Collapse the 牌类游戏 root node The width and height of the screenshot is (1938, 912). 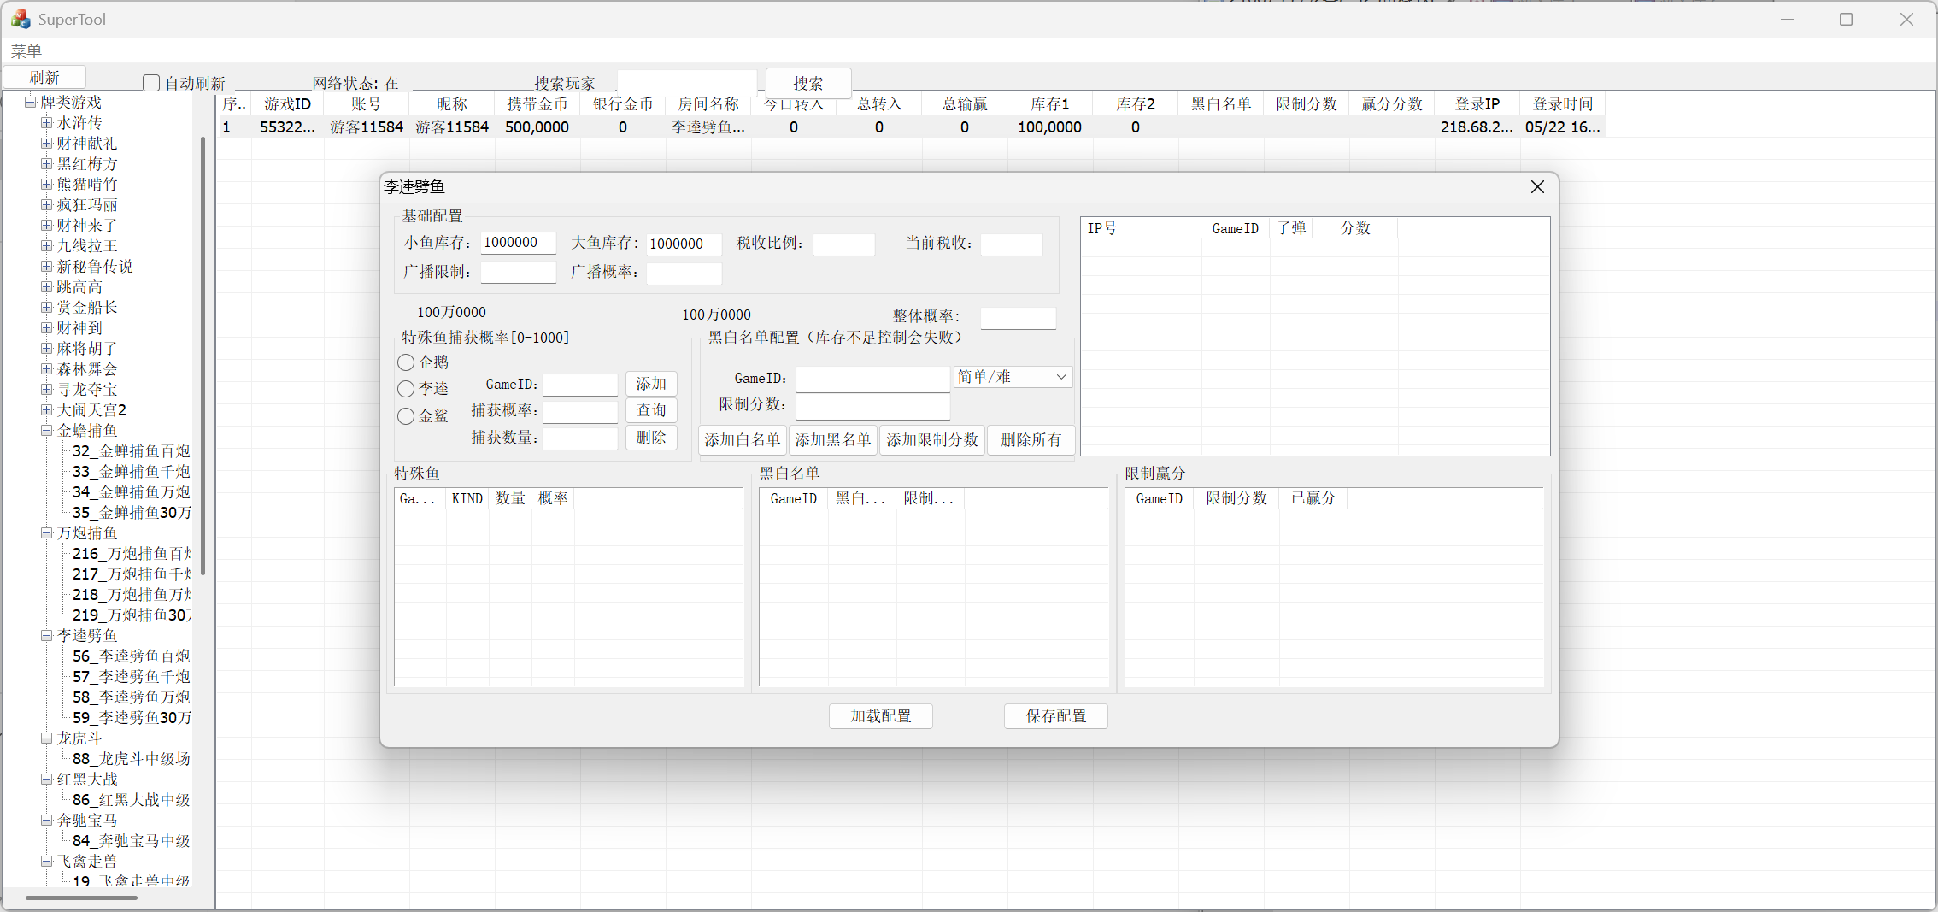click(x=31, y=103)
